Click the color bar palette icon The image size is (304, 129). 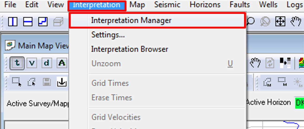(x=301, y=63)
